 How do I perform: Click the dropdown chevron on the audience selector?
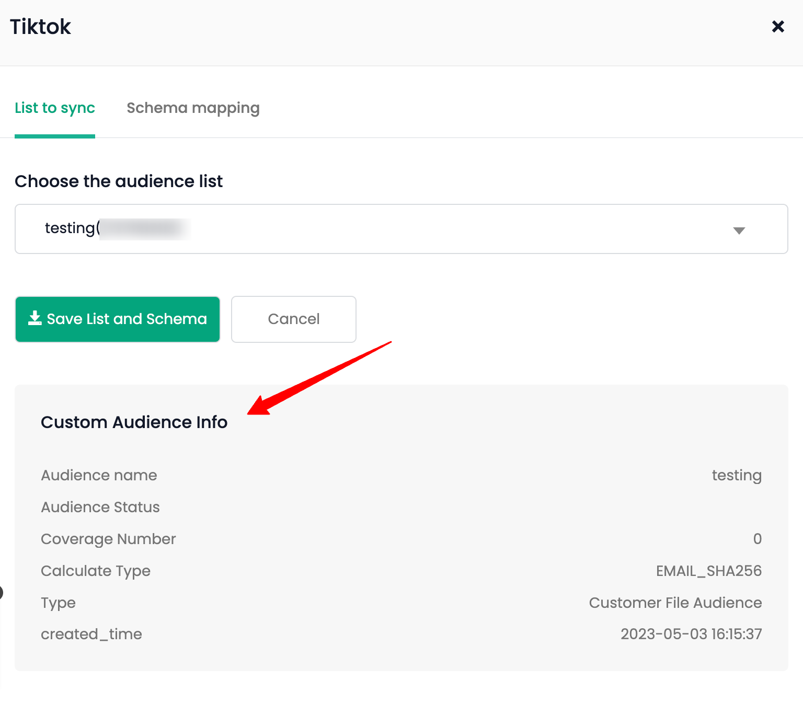739,230
